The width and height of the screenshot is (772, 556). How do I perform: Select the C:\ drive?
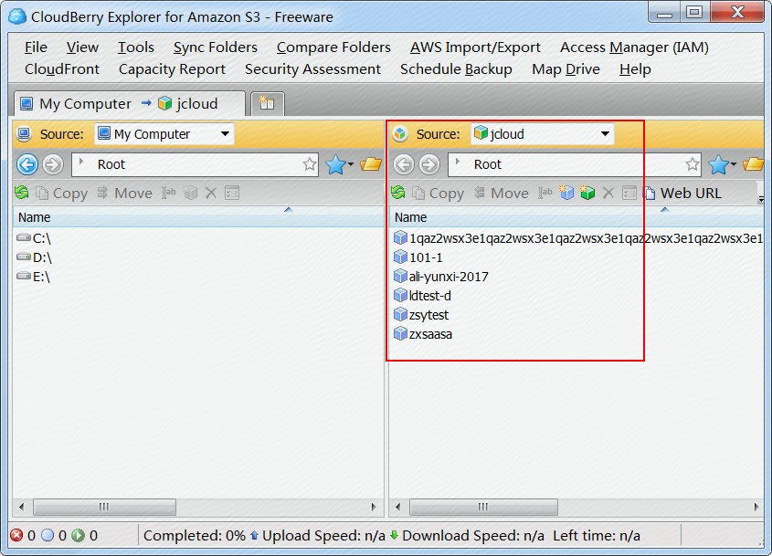[34, 238]
